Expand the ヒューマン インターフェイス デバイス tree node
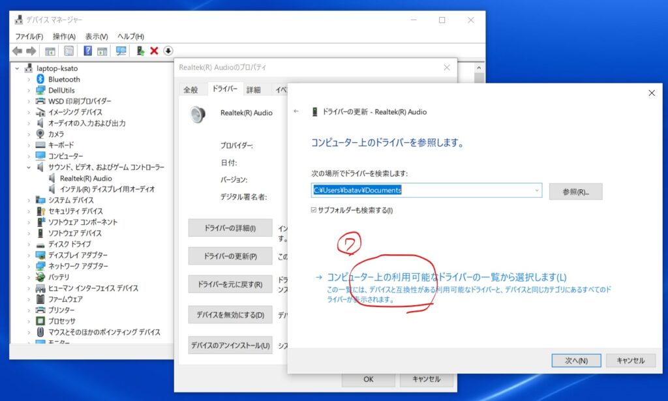Screen dimensions: 668x401 (x=29, y=288)
